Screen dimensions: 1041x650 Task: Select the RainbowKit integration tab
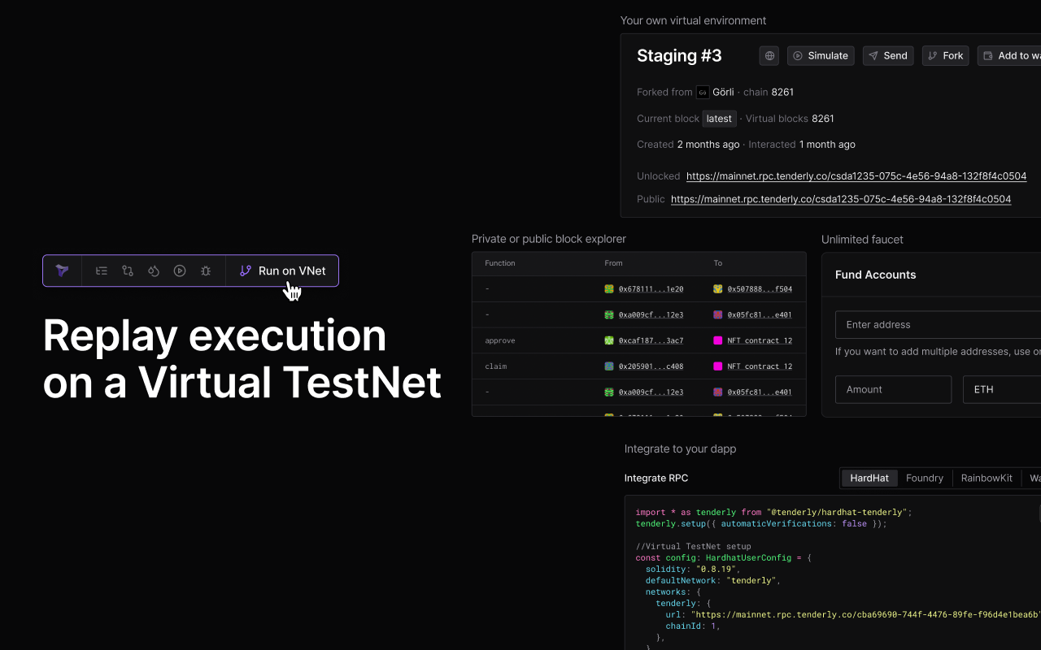(987, 478)
